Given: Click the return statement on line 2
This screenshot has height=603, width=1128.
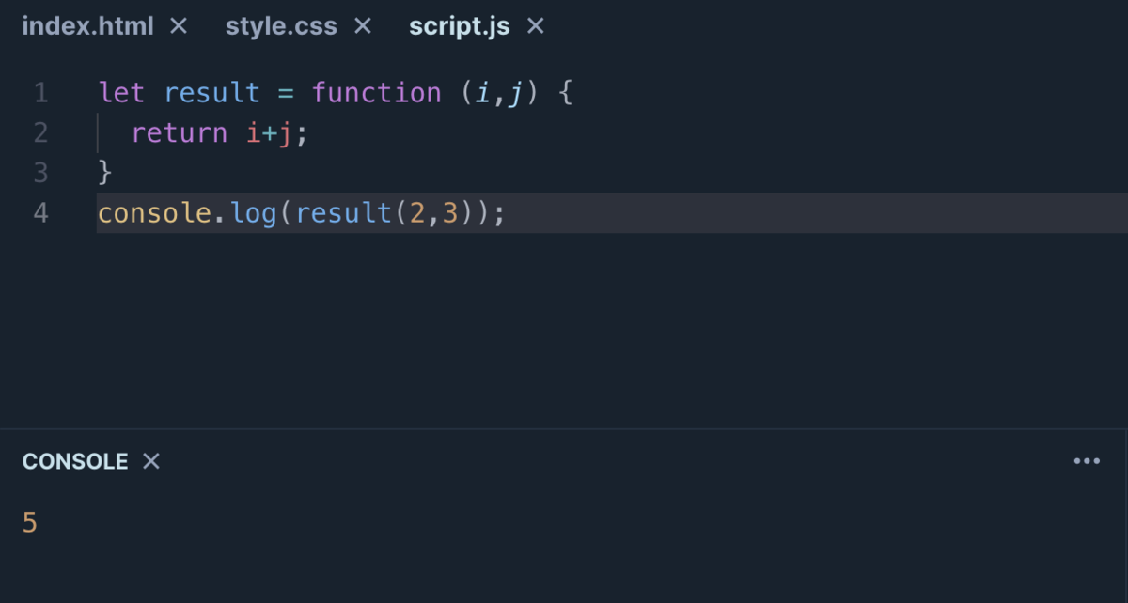Looking at the screenshot, I should (x=179, y=132).
